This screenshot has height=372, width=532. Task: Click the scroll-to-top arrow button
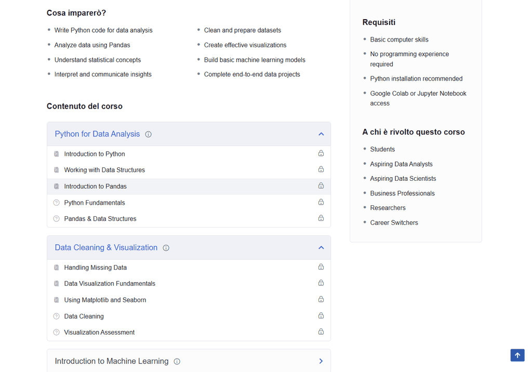click(x=517, y=355)
